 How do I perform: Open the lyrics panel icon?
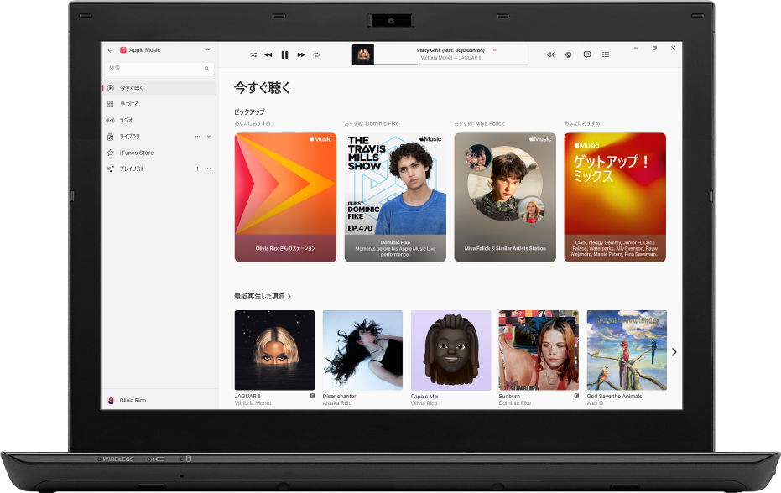point(586,54)
